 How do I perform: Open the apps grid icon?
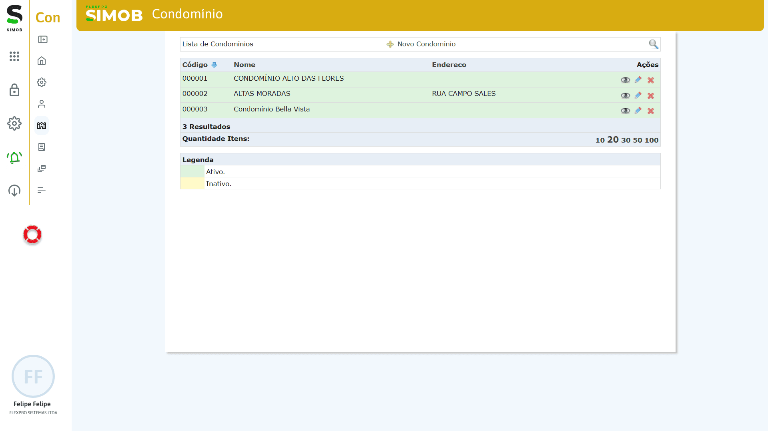pyautogui.click(x=14, y=56)
